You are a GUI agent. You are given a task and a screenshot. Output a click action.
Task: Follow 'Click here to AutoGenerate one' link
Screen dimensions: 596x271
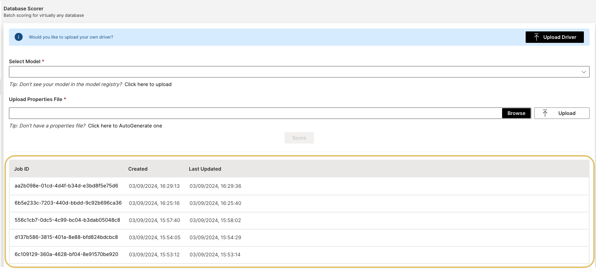(x=125, y=126)
